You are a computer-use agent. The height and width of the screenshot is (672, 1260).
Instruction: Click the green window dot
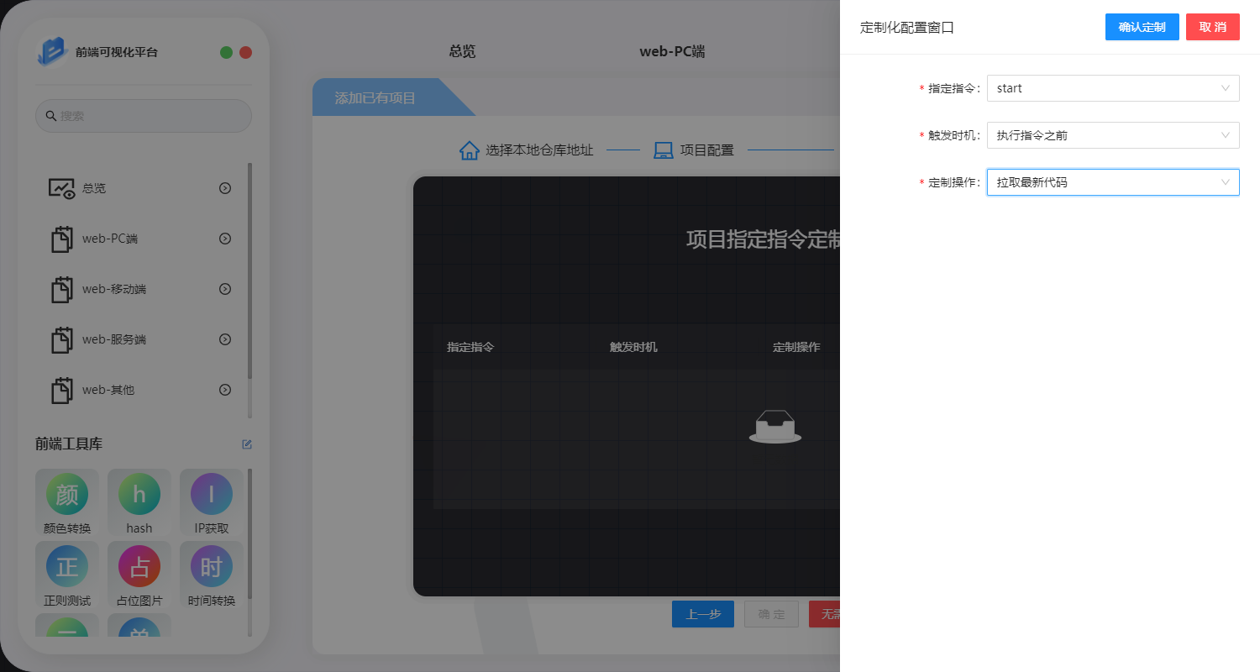tap(226, 52)
